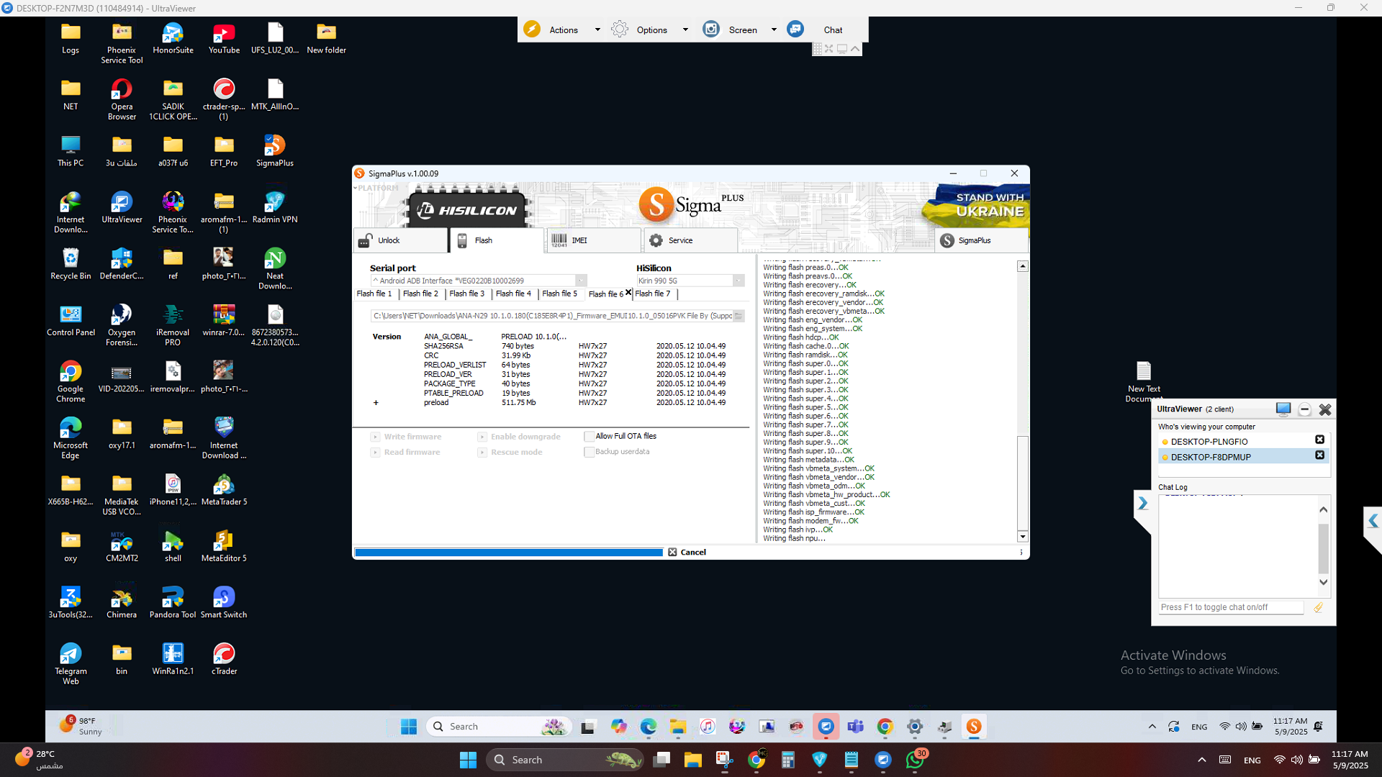Open the EFT_Pro folder
Viewport: 1382px width, 777px height.
(x=224, y=150)
